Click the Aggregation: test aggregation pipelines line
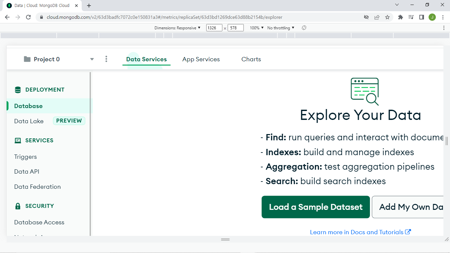 pos(348,167)
